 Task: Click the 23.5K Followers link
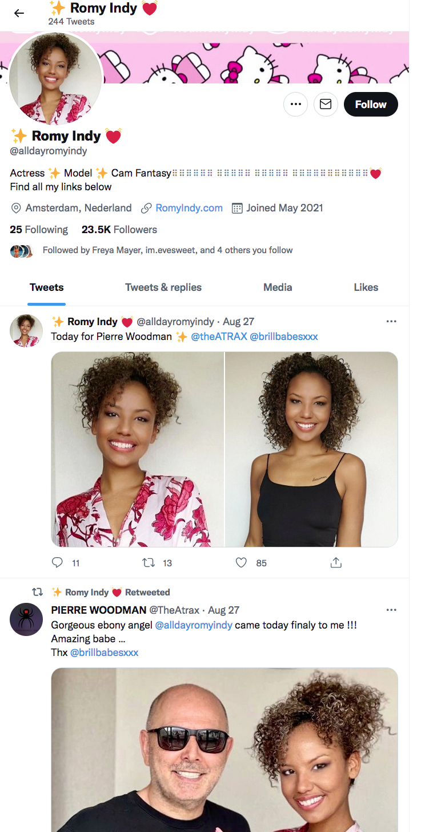tap(119, 230)
